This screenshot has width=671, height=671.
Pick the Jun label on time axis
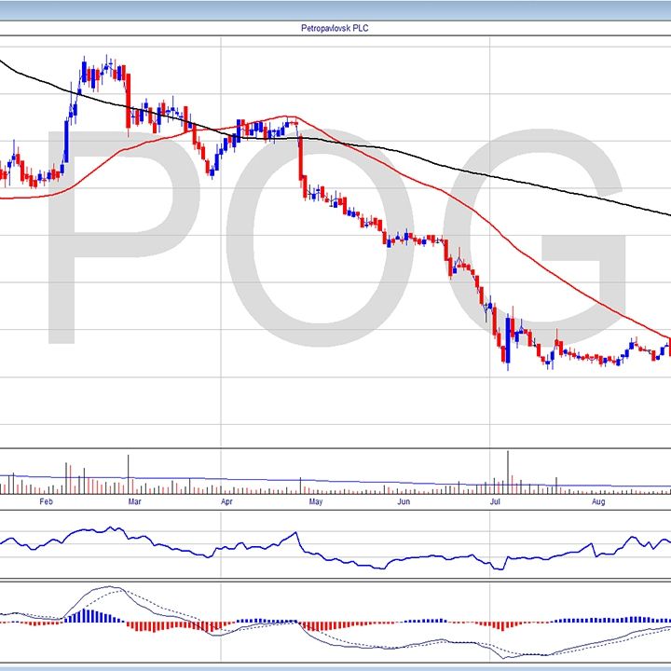click(403, 501)
